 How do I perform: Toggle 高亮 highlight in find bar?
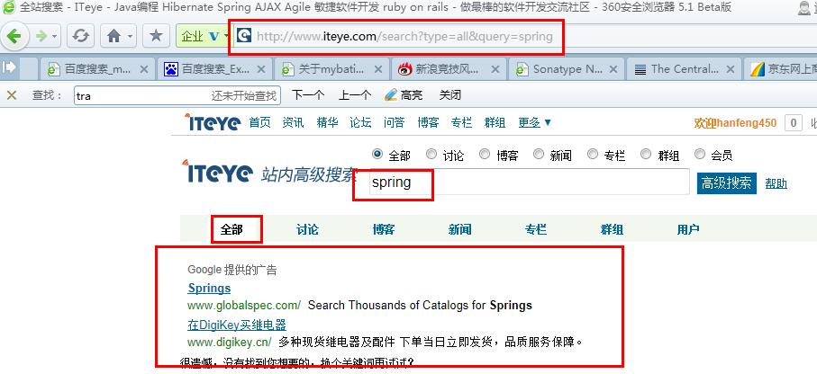404,95
